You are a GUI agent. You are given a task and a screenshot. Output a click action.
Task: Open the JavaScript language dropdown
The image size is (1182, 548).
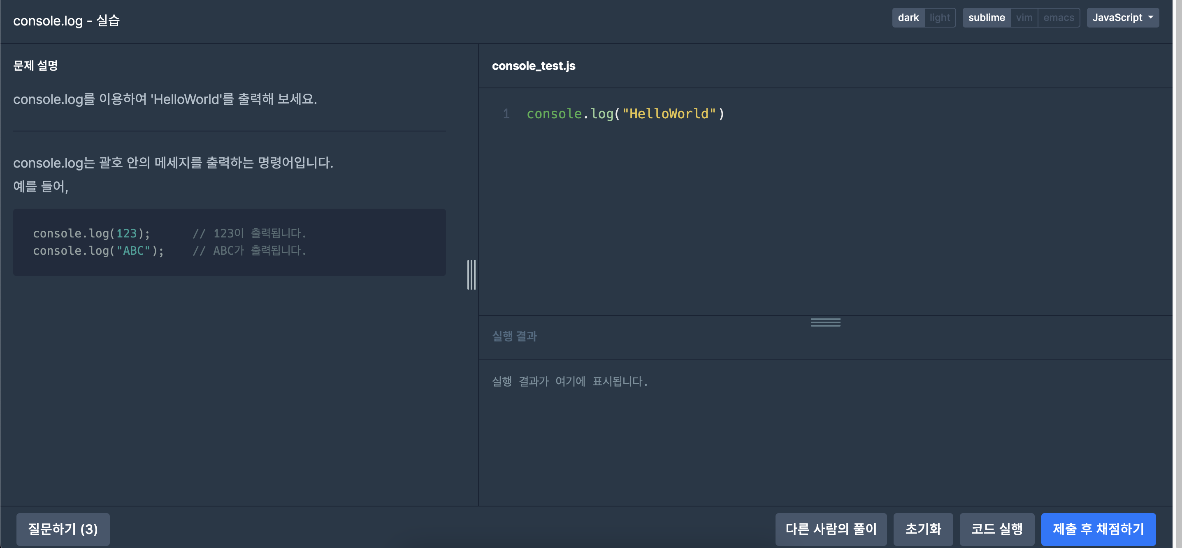tap(1122, 17)
